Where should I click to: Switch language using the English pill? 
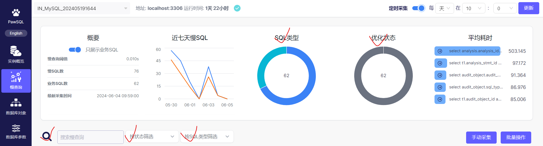pyautogui.click(x=16, y=33)
